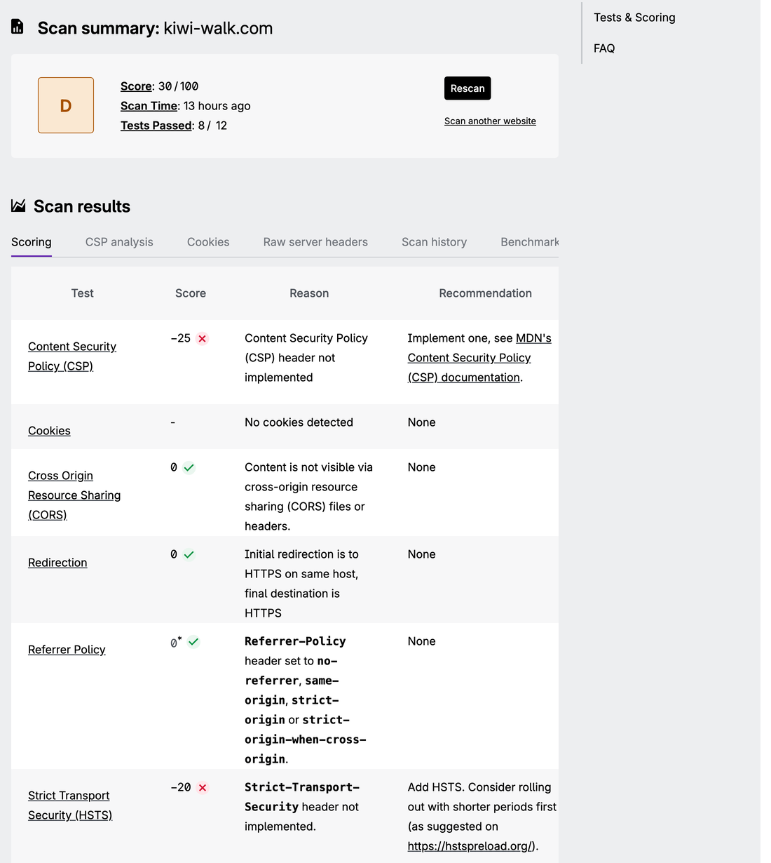Click the Recommendation column header

pyautogui.click(x=485, y=293)
